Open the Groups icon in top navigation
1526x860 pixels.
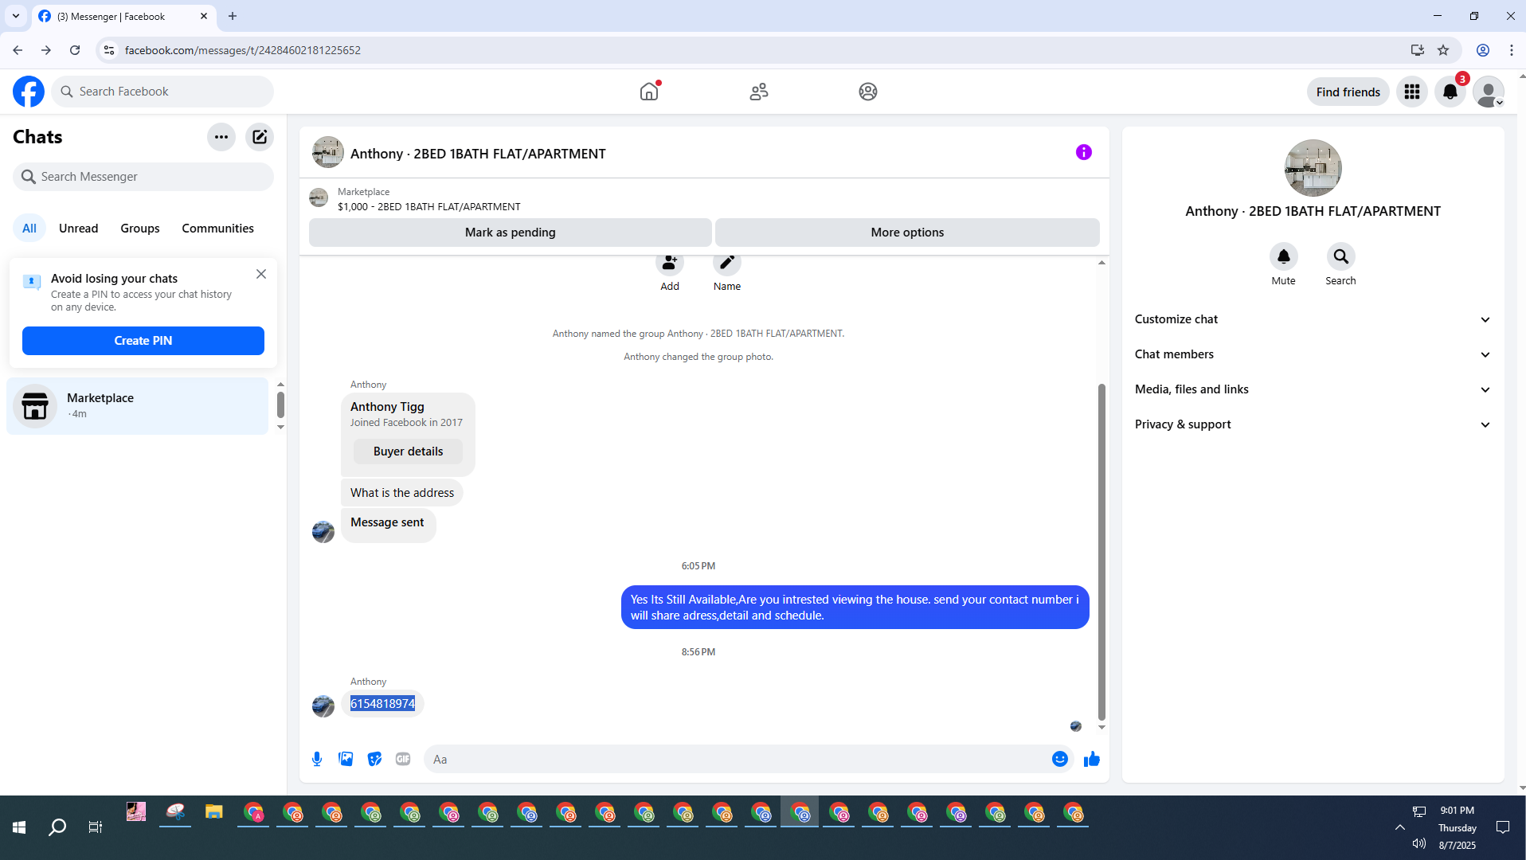[x=868, y=92]
